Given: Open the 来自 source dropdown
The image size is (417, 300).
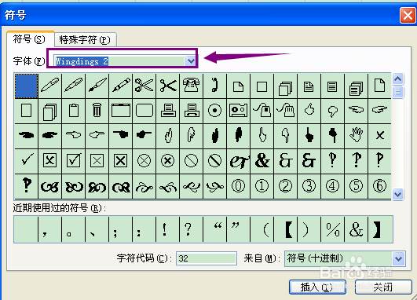Looking at the screenshot, I should 398,258.
